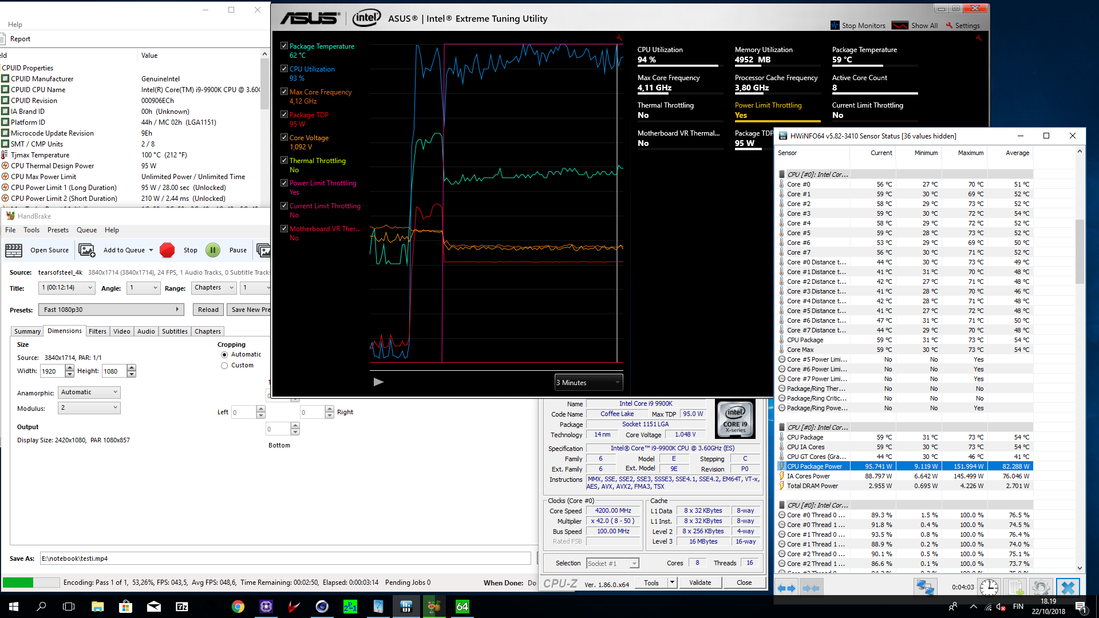Open HandBrake pineapple taskbar icon
The height and width of the screenshot is (618, 1099).
(434, 607)
